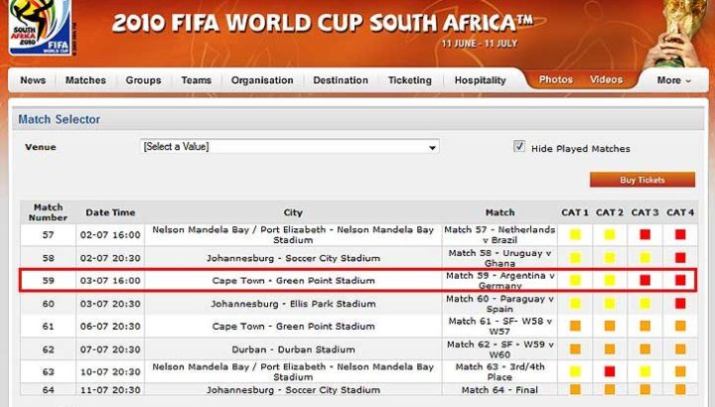Open the Matches menu item
Screen dimensions: 715x407
pyautogui.click(x=85, y=80)
